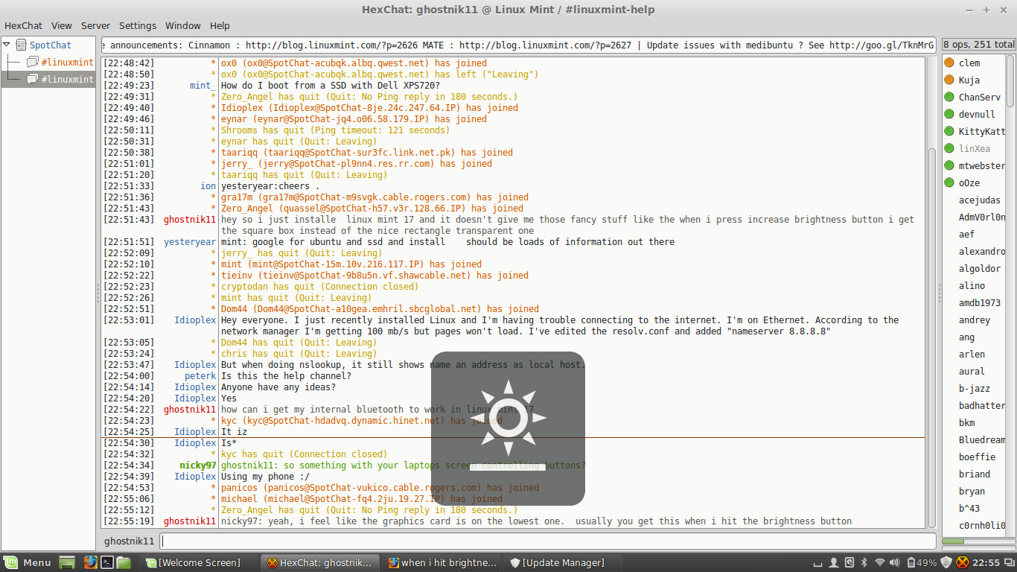Open the Update Manager shield tray icon
Image resolution: width=1017 pixels, height=572 pixels.
pos(946,562)
